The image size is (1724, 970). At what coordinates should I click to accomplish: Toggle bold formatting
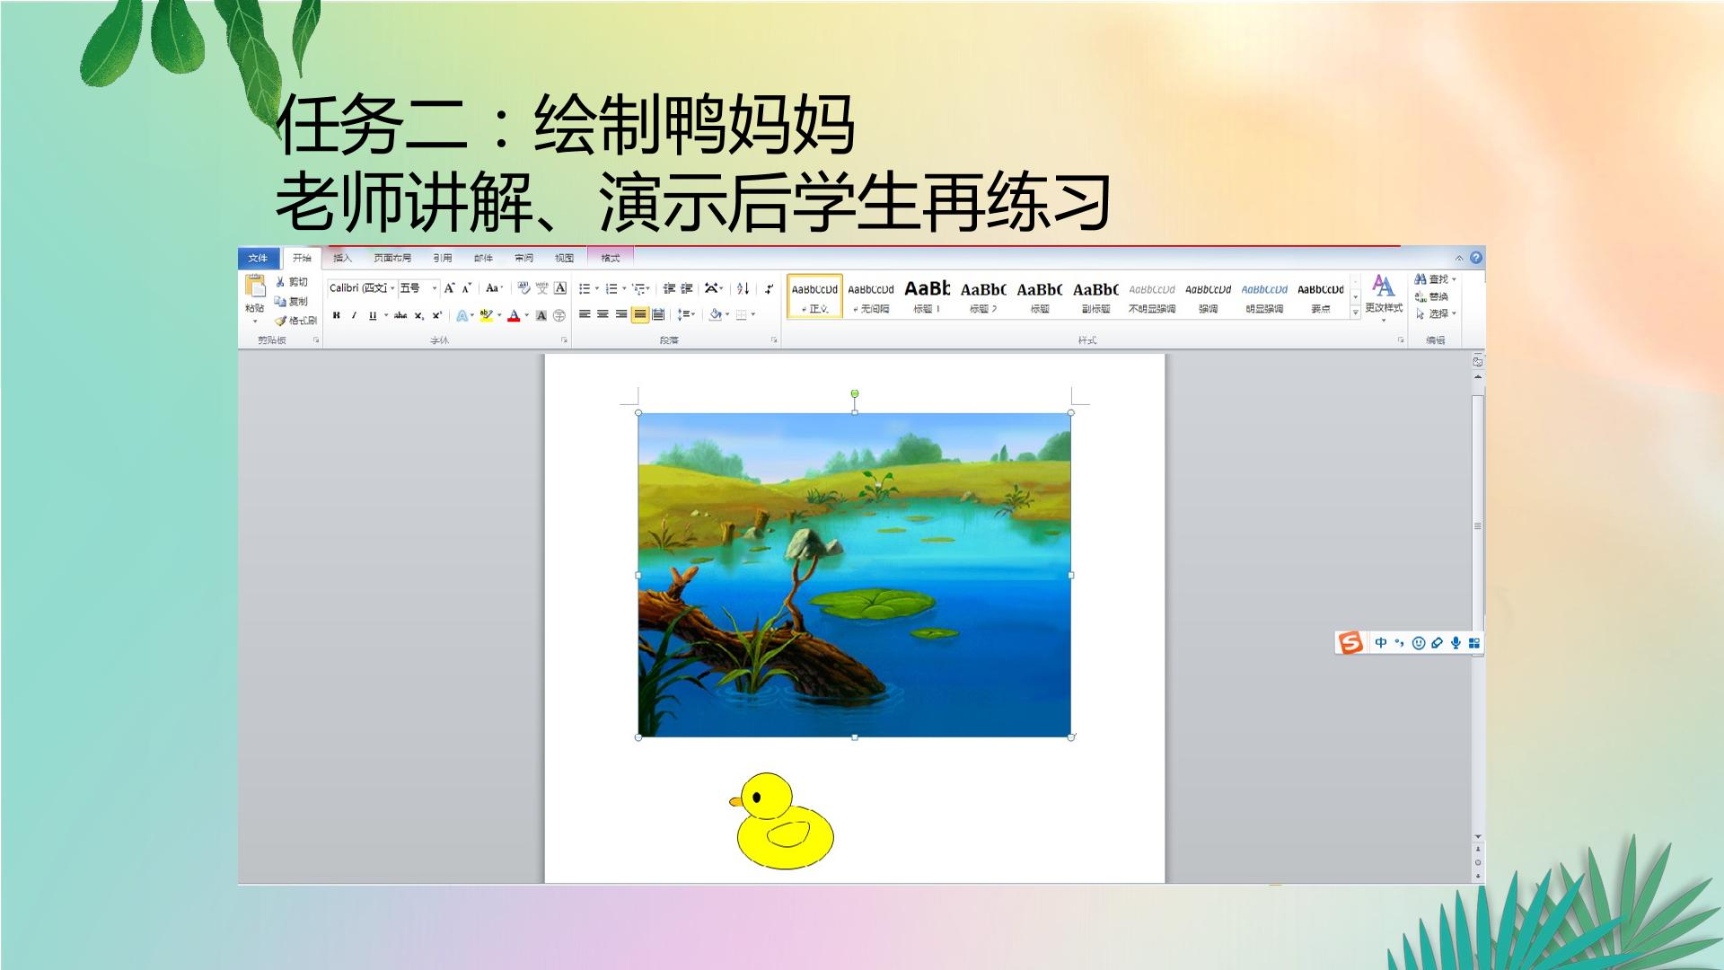tap(337, 315)
